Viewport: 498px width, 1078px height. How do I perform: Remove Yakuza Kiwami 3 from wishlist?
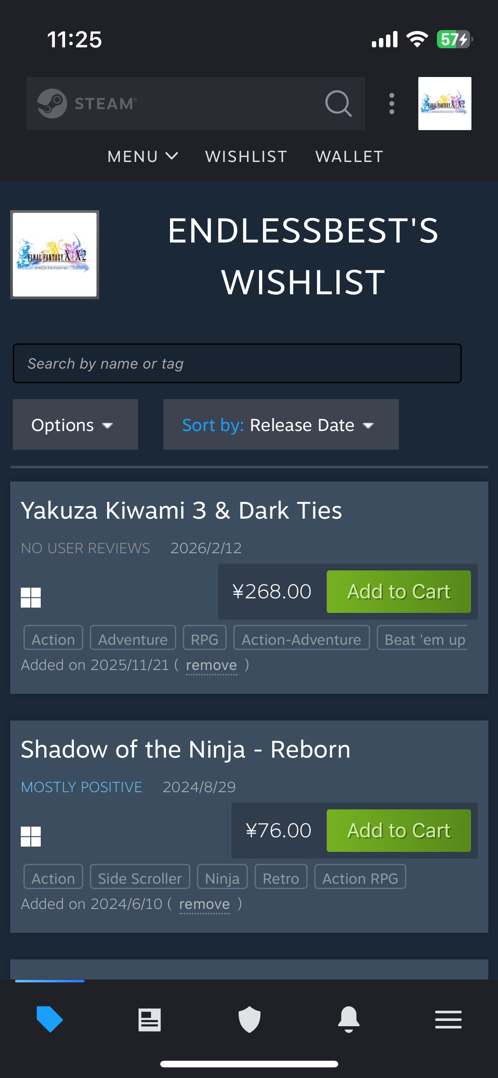point(211,665)
